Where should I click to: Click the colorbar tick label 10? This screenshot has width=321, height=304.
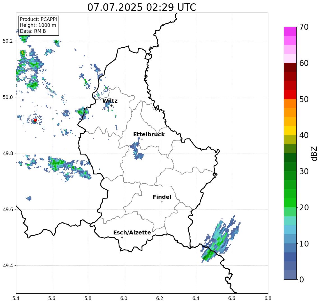(x=304, y=243)
